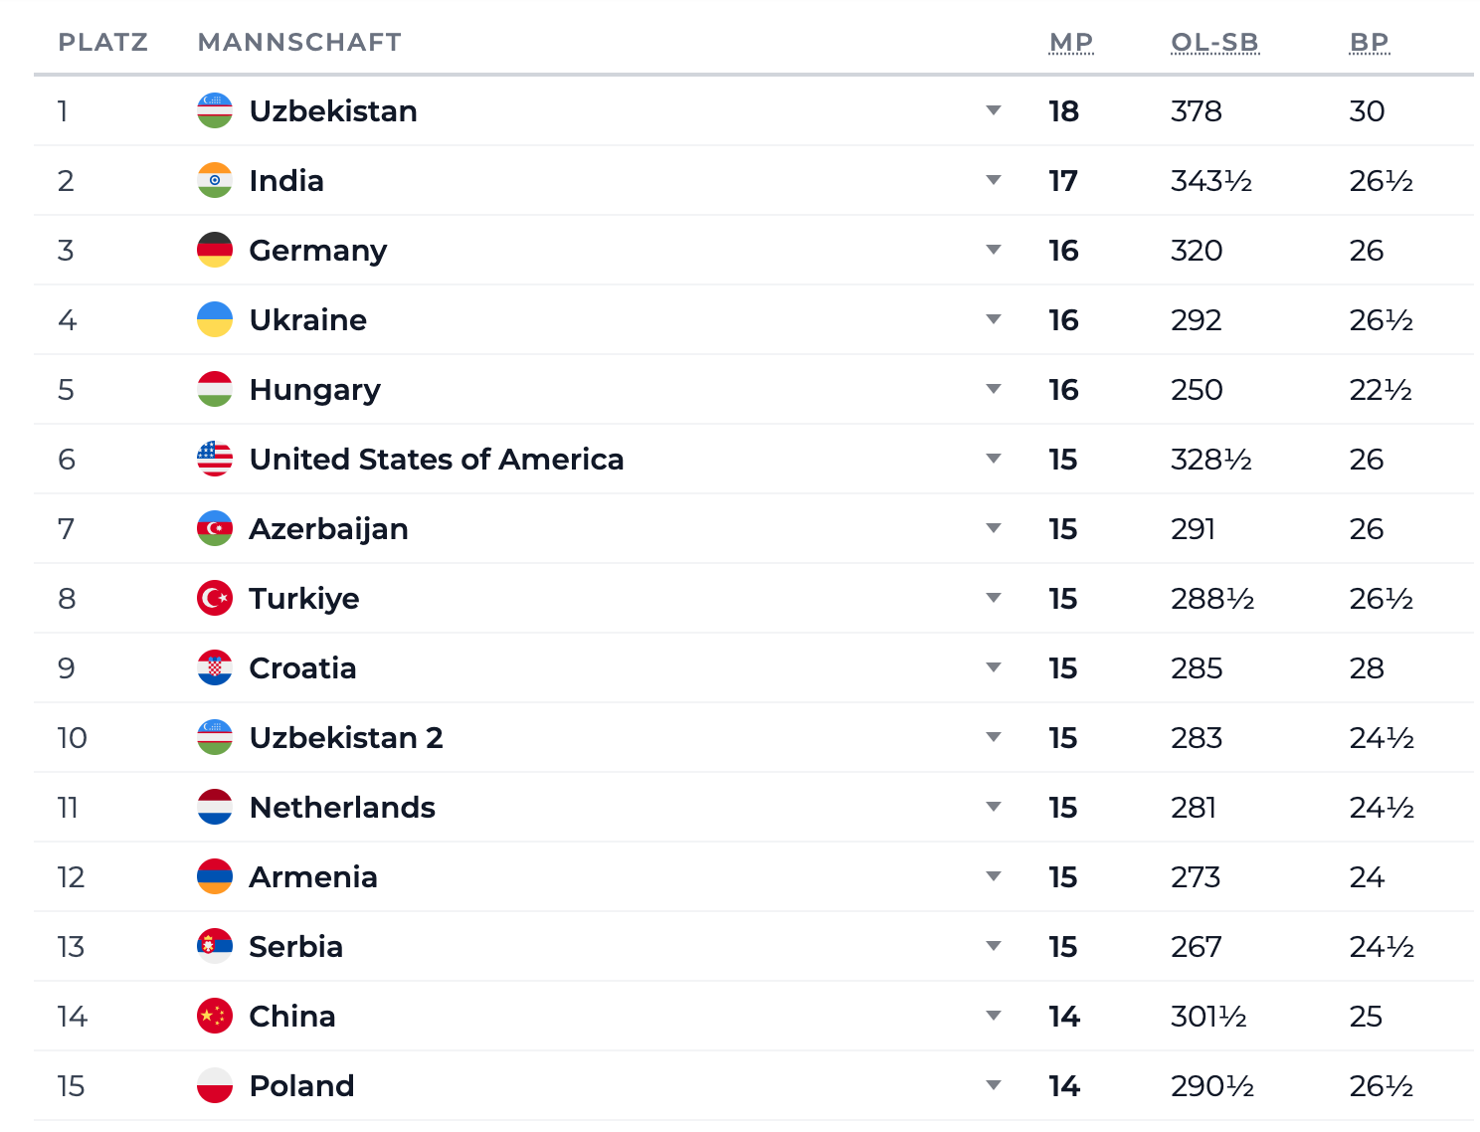Click the BP column header
Viewport: 1480px width, 1132px height.
[x=1369, y=43]
